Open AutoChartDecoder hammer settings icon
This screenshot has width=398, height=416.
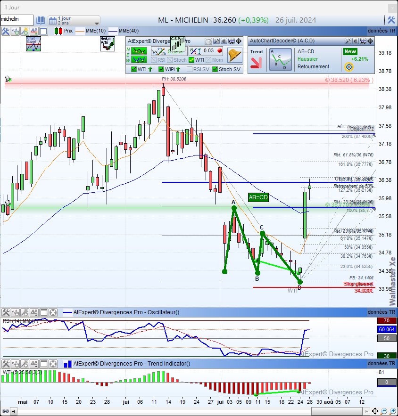tap(348, 41)
